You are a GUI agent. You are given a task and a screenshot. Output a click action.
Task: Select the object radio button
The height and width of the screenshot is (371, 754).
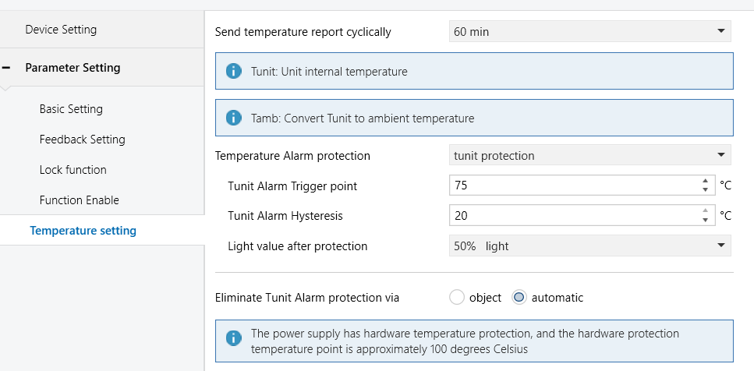click(x=457, y=298)
